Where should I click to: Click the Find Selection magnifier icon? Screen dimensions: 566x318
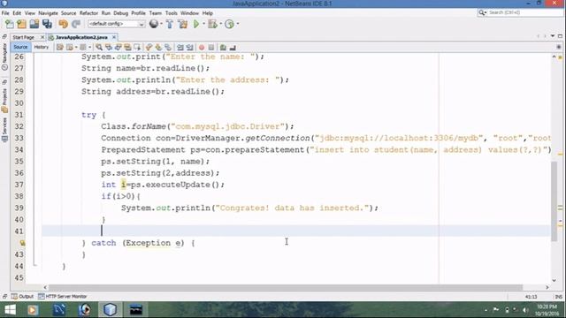click(99, 47)
